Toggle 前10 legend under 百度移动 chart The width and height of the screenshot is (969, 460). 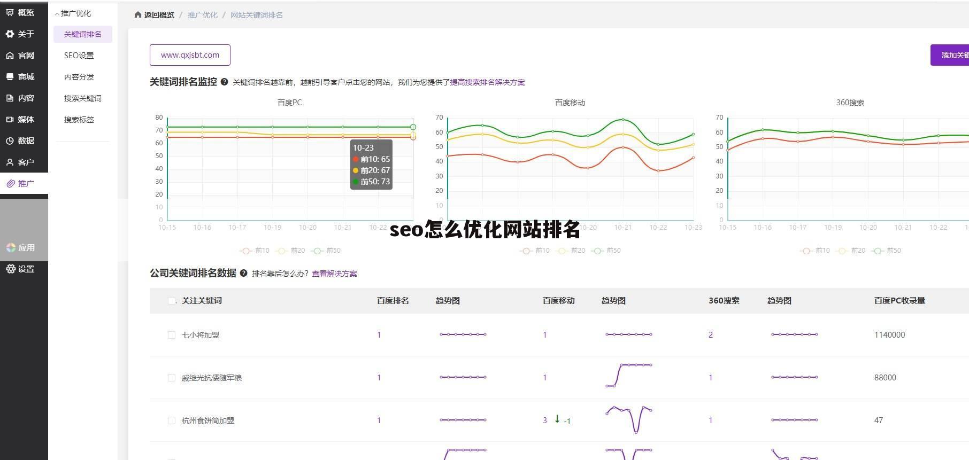(535, 251)
